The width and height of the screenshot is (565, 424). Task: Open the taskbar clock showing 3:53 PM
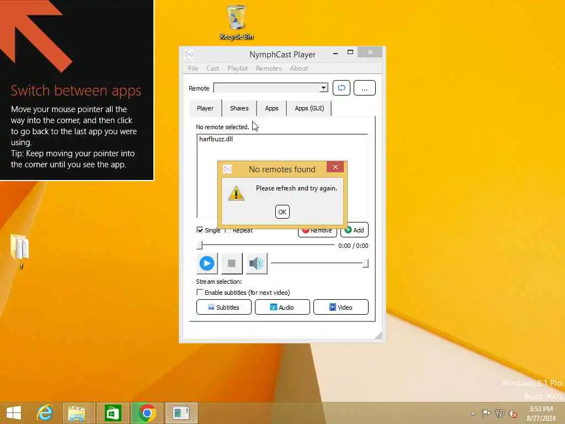click(x=541, y=413)
